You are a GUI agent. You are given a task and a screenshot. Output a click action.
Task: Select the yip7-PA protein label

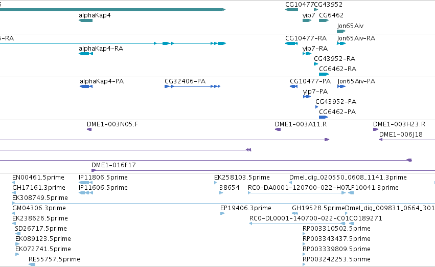point(315,92)
